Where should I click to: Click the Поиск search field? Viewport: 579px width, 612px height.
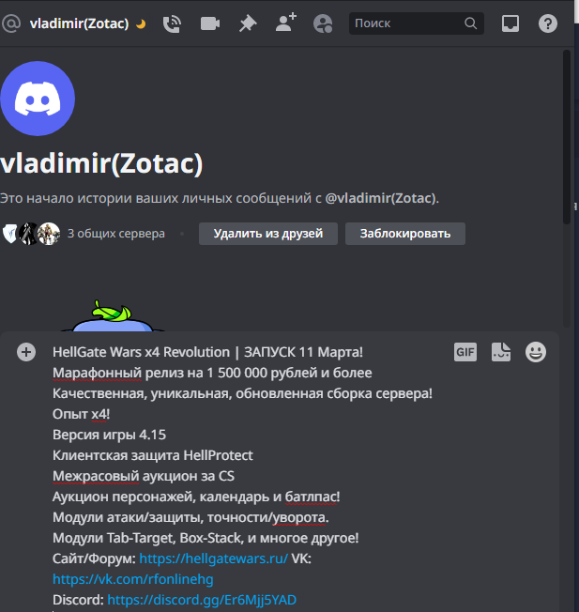[417, 23]
